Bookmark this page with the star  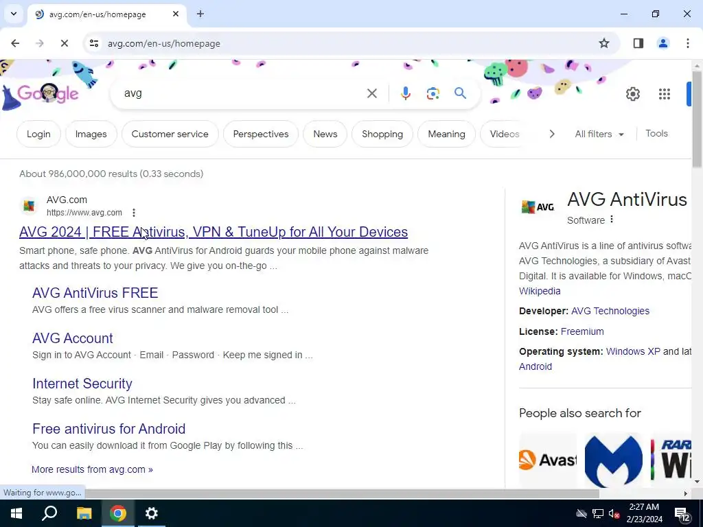coord(604,43)
